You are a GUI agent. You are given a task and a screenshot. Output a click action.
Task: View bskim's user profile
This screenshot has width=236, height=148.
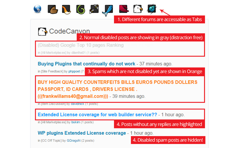click(76, 122)
